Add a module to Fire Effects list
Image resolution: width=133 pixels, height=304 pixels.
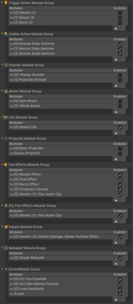click(116, 200)
